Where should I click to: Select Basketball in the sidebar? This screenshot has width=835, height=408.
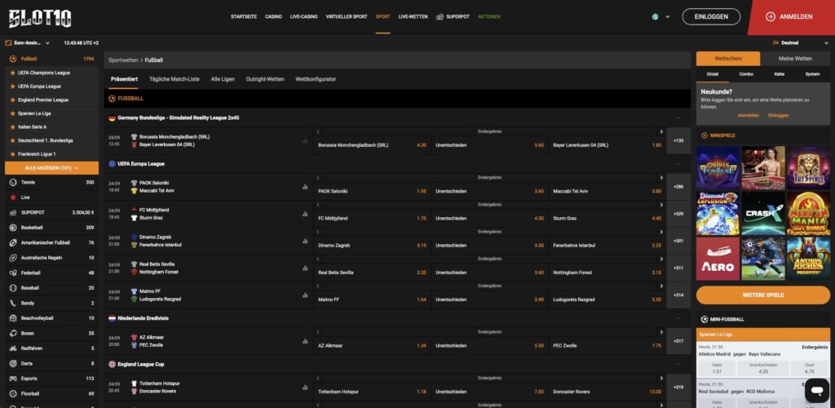point(51,228)
